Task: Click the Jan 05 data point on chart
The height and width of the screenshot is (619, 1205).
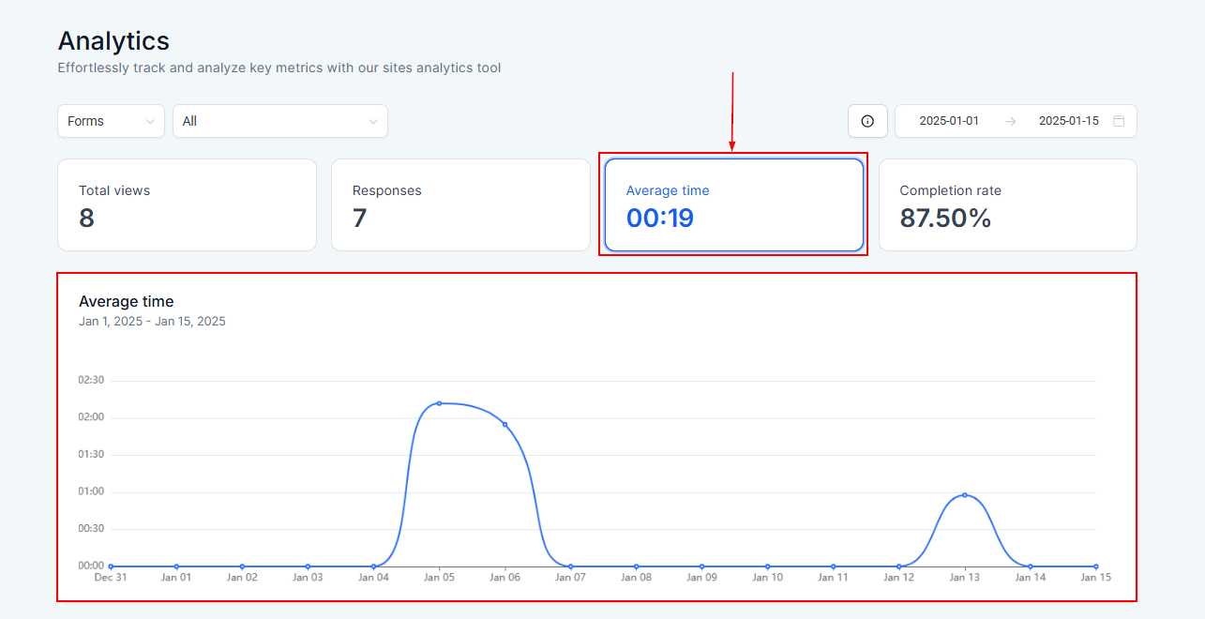Action: 439,403
